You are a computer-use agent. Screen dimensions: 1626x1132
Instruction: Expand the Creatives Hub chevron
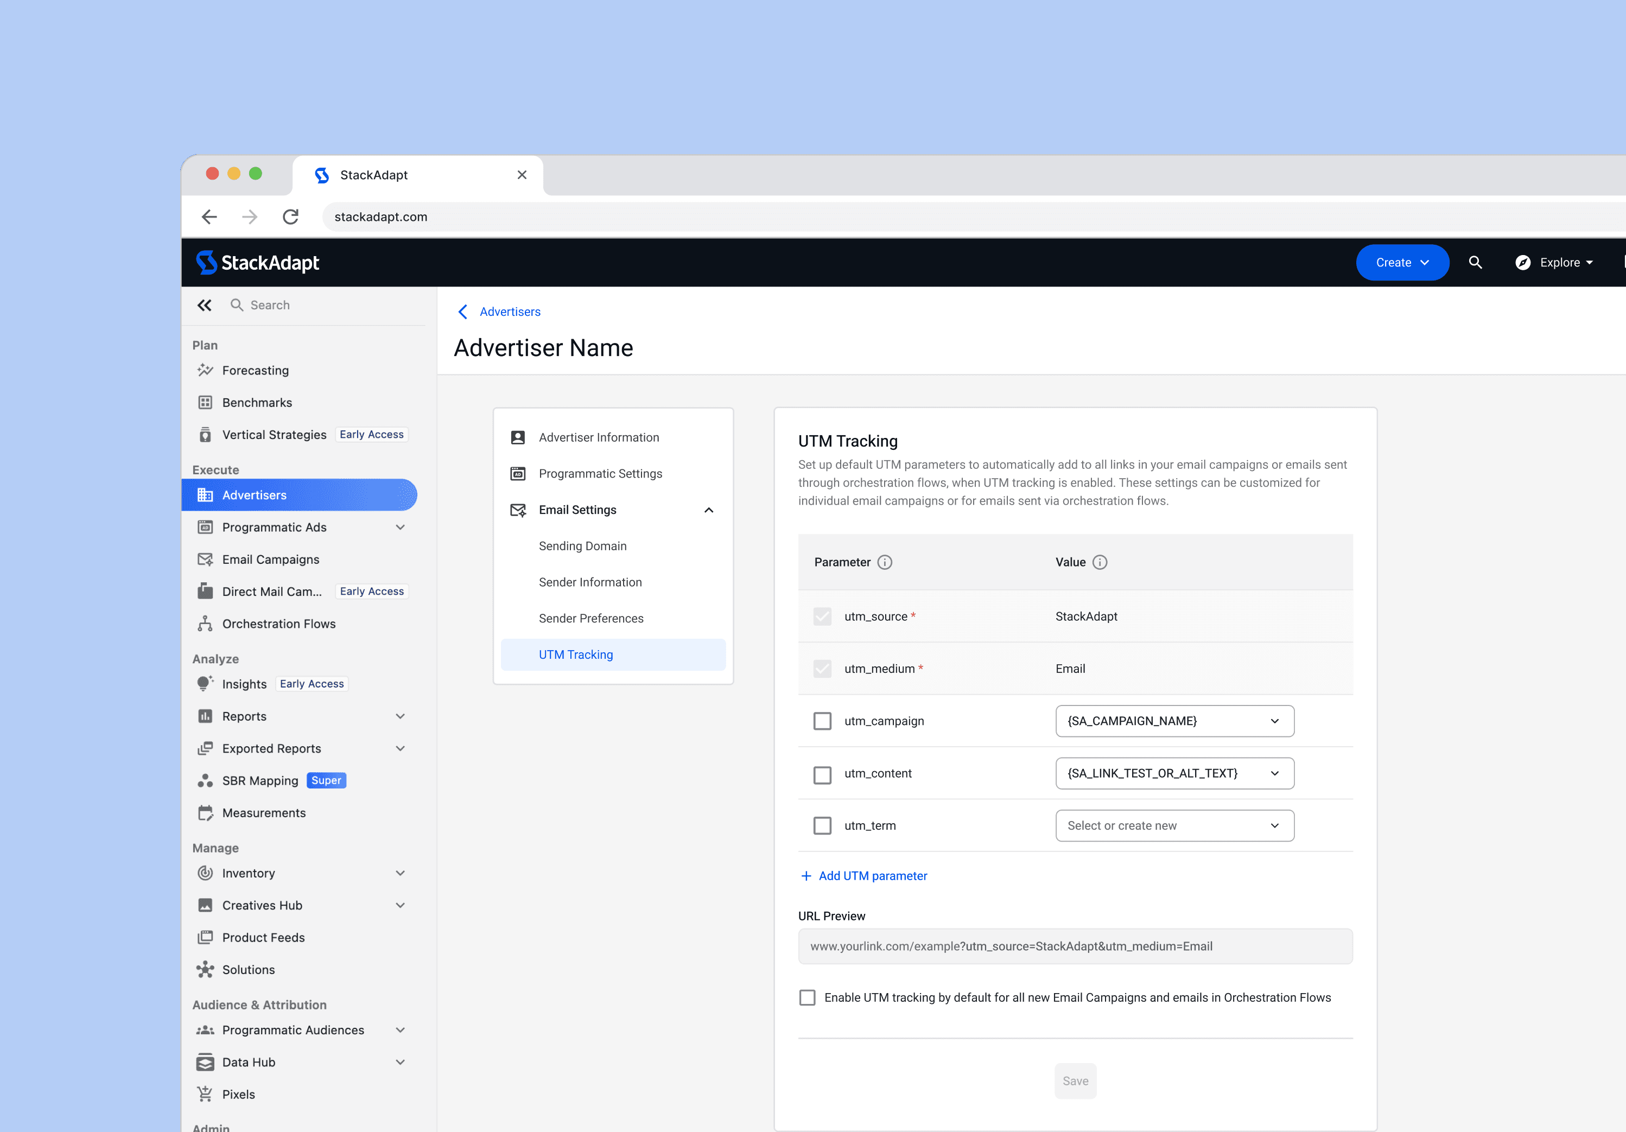400,905
